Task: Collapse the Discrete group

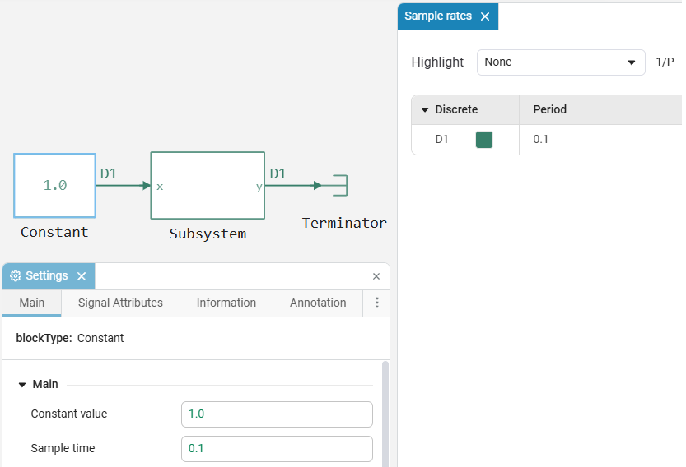Action: point(425,110)
